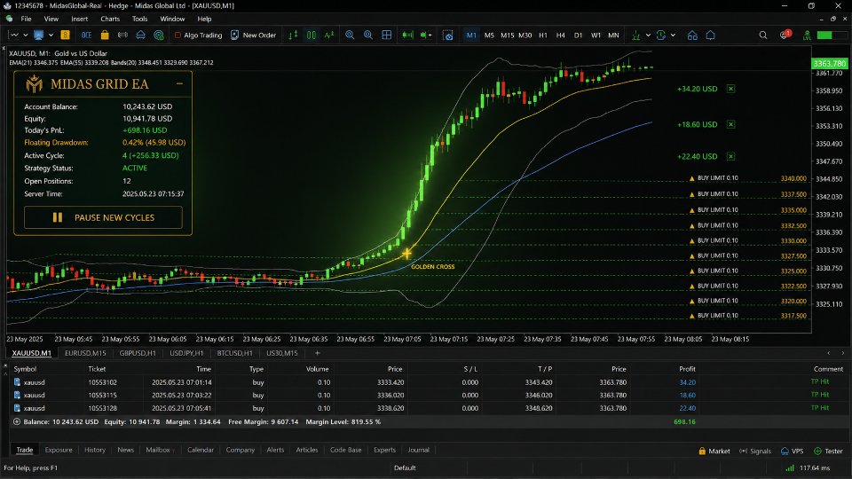This screenshot has height=479, width=852.
Task: Click the signals radio icon
Action: click(x=122, y=35)
